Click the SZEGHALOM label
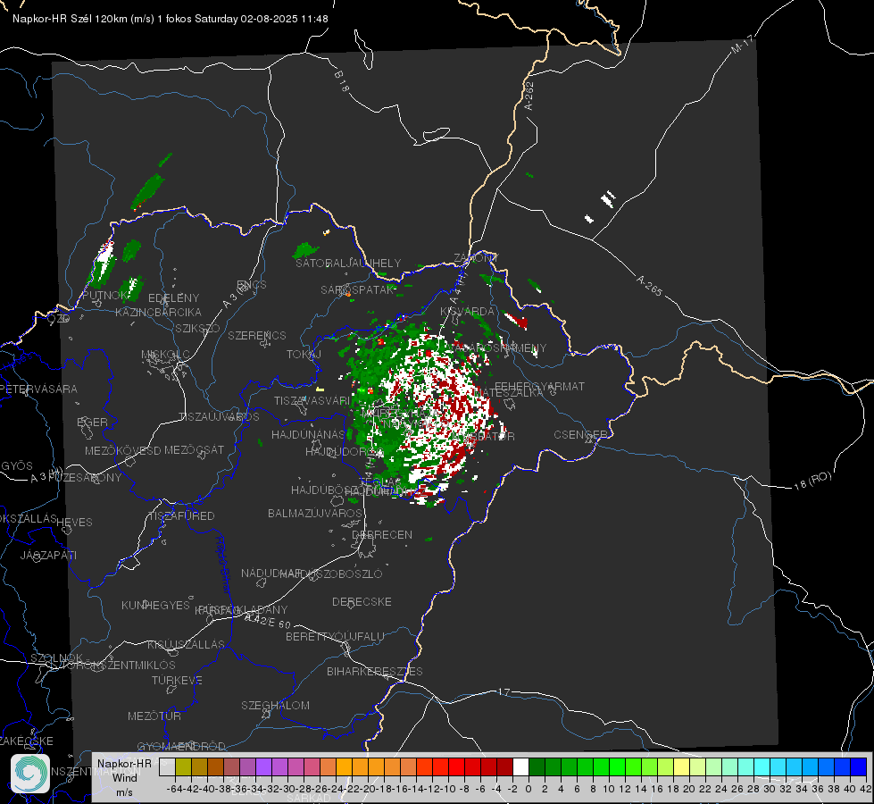 [275, 705]
